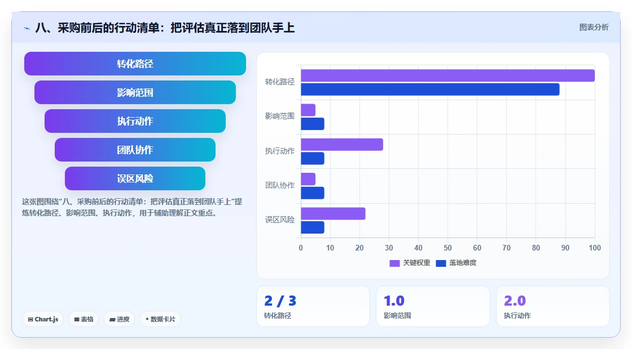
Task: Click the description paragraph starting 这张图围绕
Action: pyautogui.click(x=132, y=207)
